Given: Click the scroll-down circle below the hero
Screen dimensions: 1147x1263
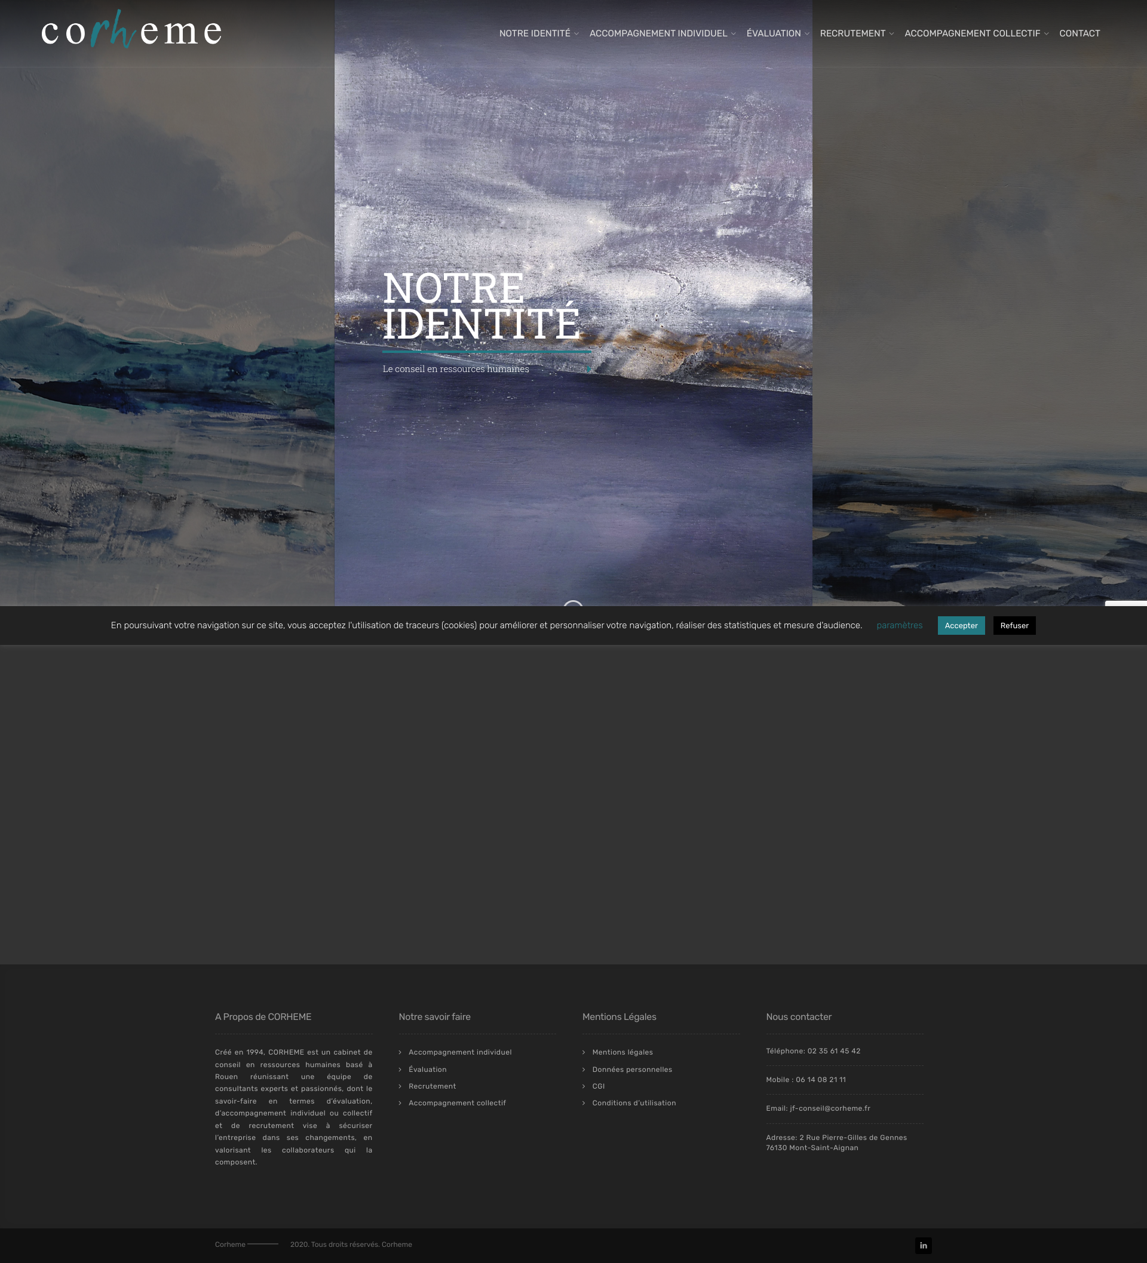Looking at the screenshot, I should [x=573, y=603].
